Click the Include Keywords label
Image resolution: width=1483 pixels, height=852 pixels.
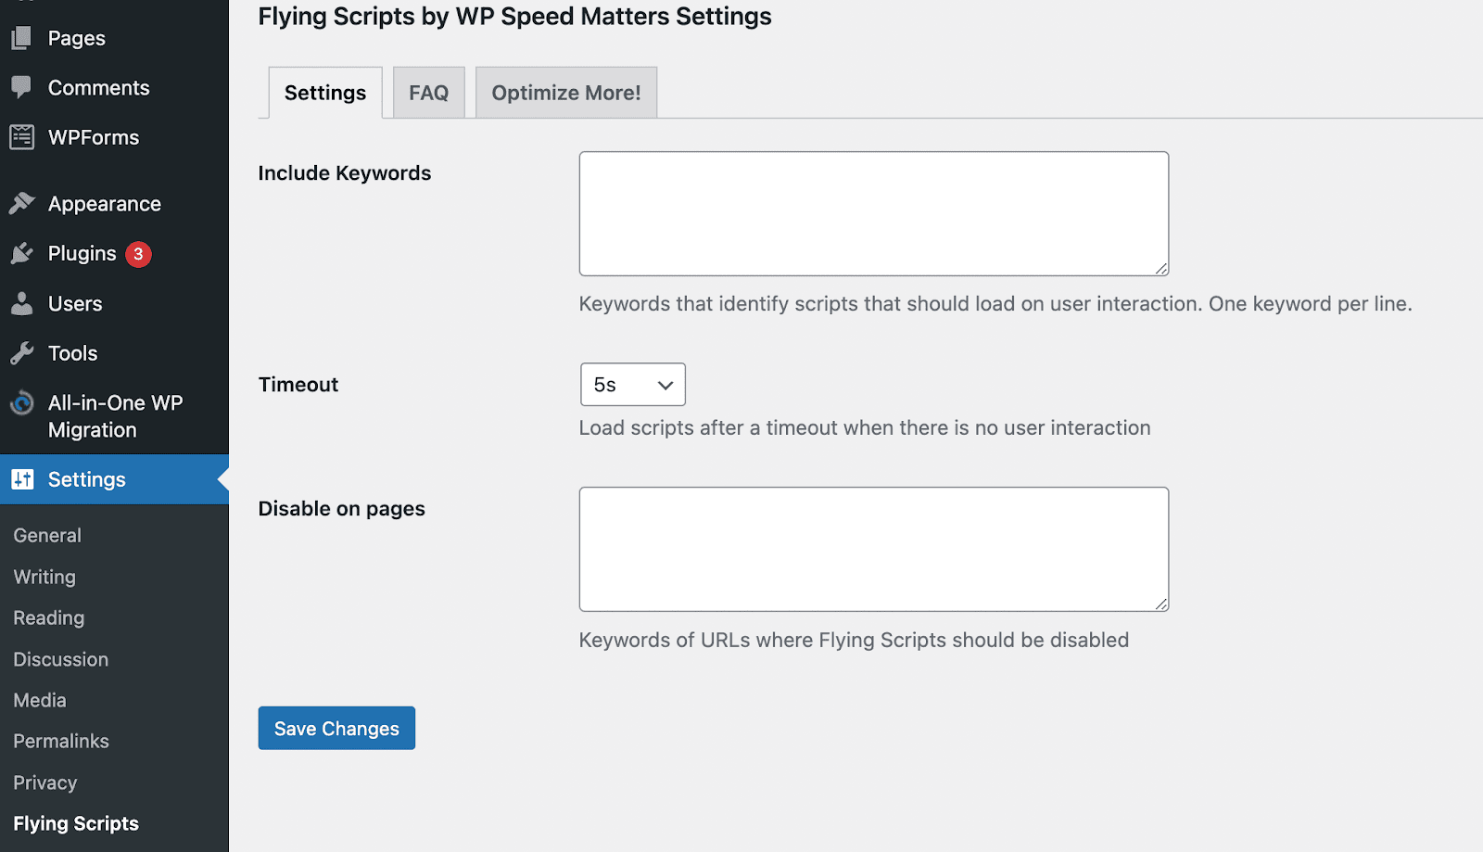click(x=345, y=173)
